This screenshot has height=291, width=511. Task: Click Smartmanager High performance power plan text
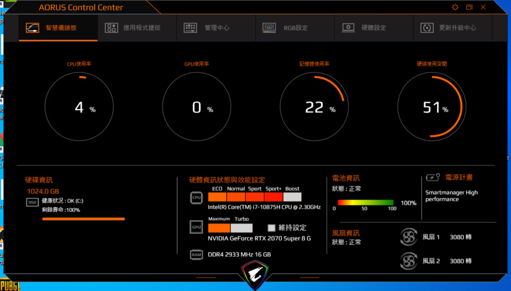coord(451,196)
